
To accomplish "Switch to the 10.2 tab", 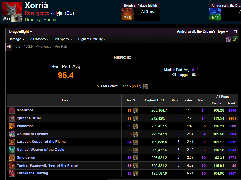I will click(x=17, y=46).
